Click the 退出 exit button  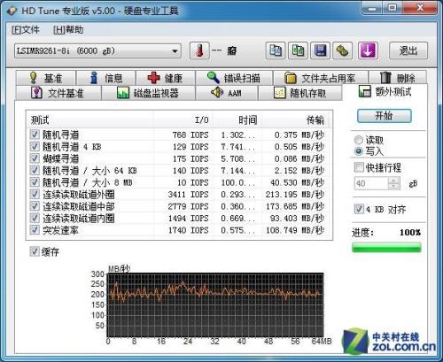coord(408,50)
